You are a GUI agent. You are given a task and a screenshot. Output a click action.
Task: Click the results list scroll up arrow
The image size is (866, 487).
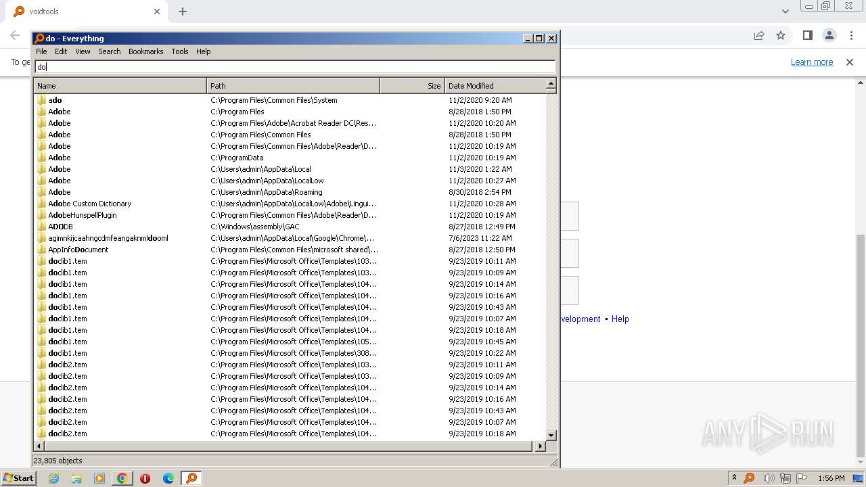pyautogui.click(x=551, y=84)
